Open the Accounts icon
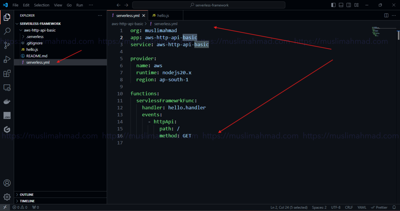The height and width of the screenshot is (211, 400). click(x=7, y=183)
